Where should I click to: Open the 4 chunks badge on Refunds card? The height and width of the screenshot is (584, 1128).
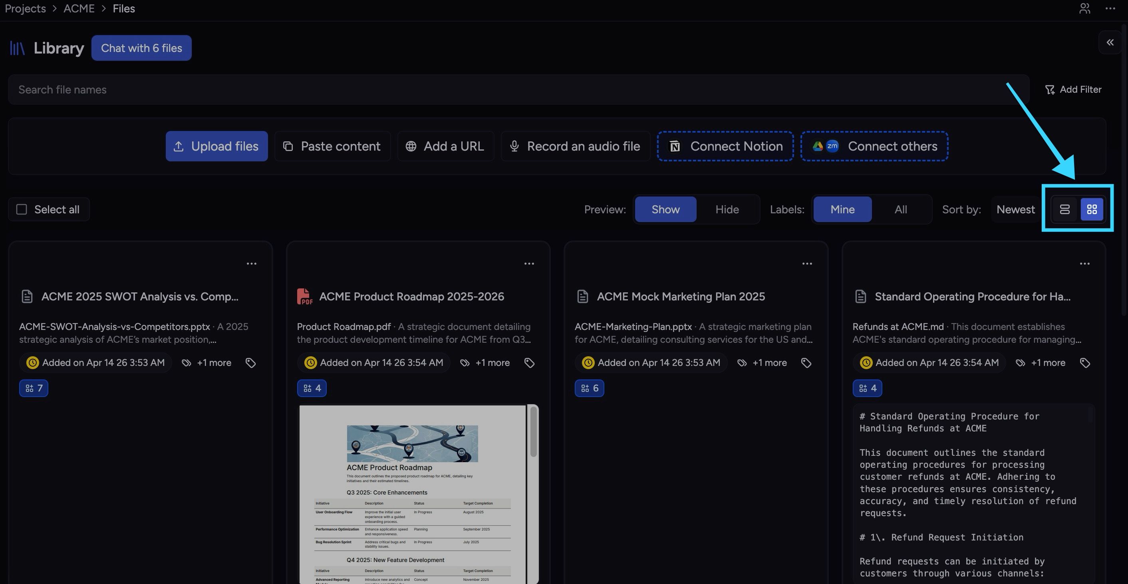[x=868, y=388]
